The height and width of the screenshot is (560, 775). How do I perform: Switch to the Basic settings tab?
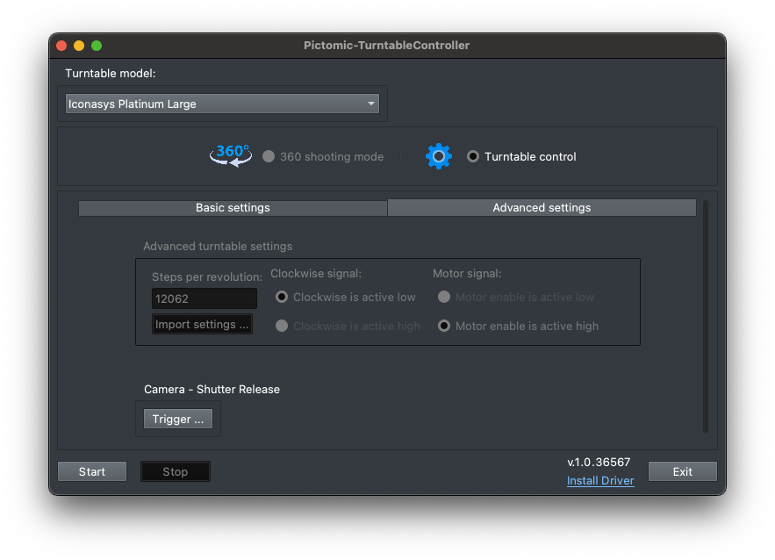click(233, 208)
